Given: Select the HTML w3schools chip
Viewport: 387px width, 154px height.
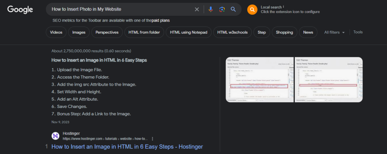Looking at the screenshot, I should tap(232, 32).
